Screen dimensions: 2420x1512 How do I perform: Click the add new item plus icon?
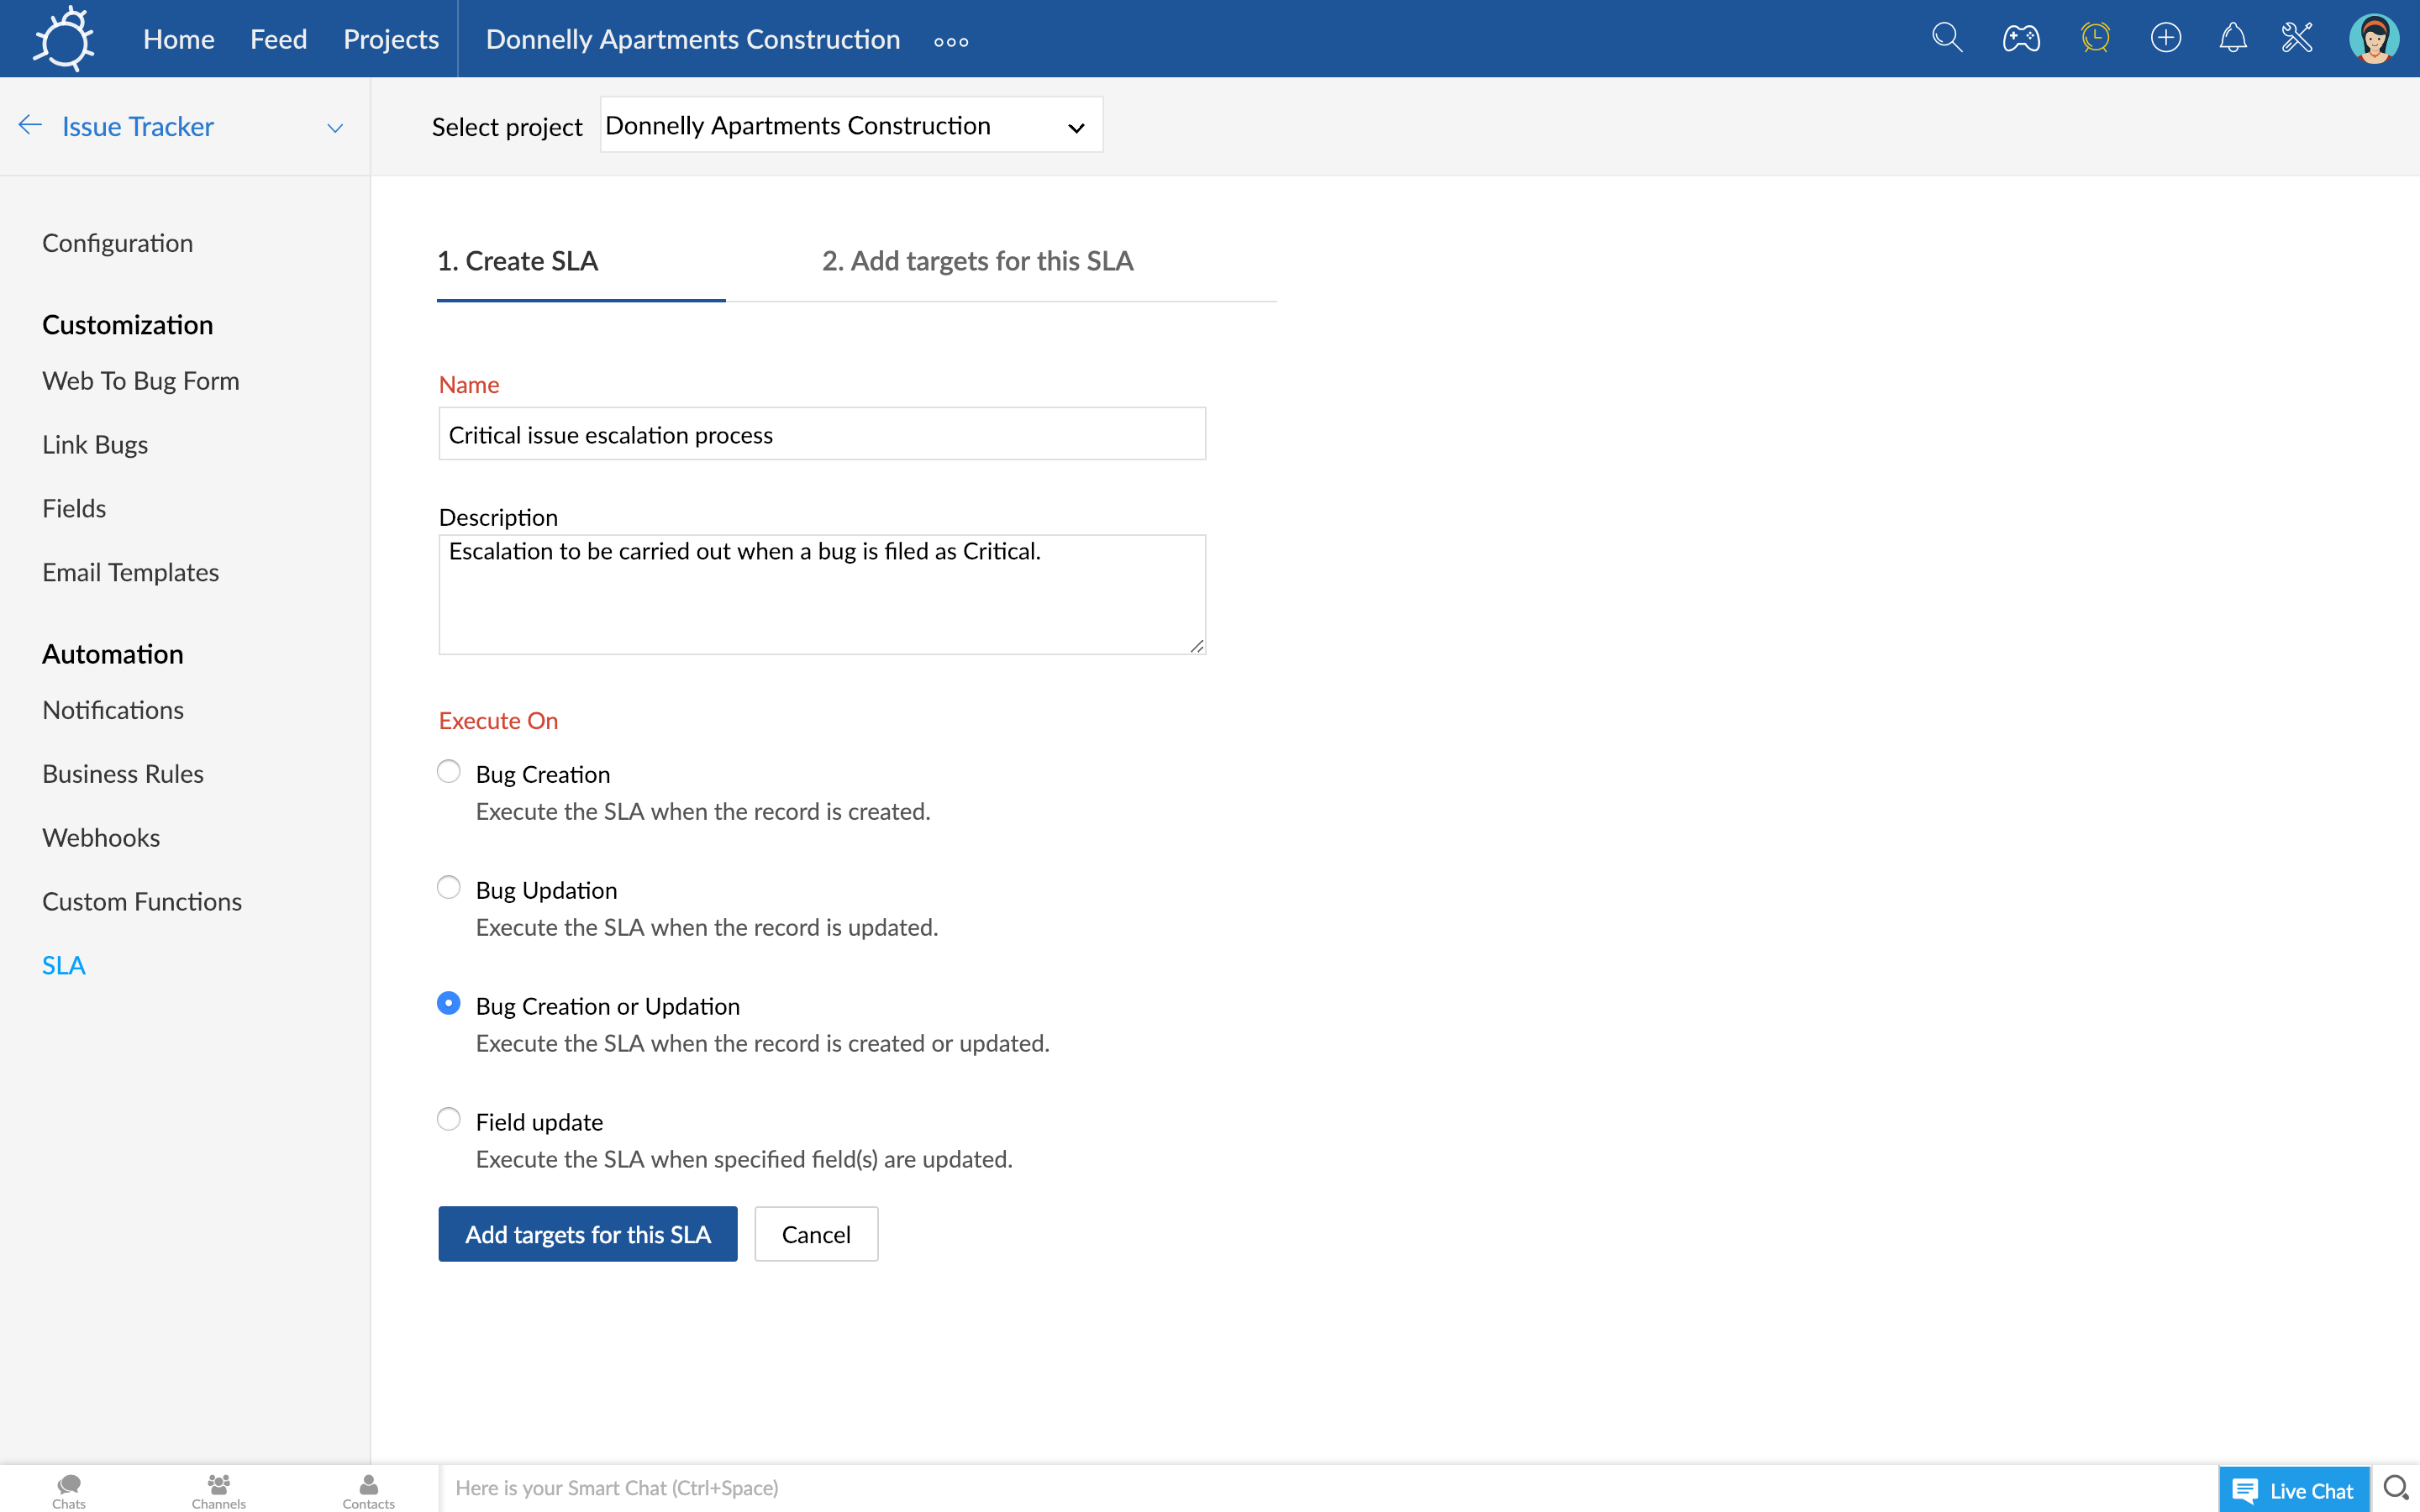pyautogui.click(x=2165, y=39)
